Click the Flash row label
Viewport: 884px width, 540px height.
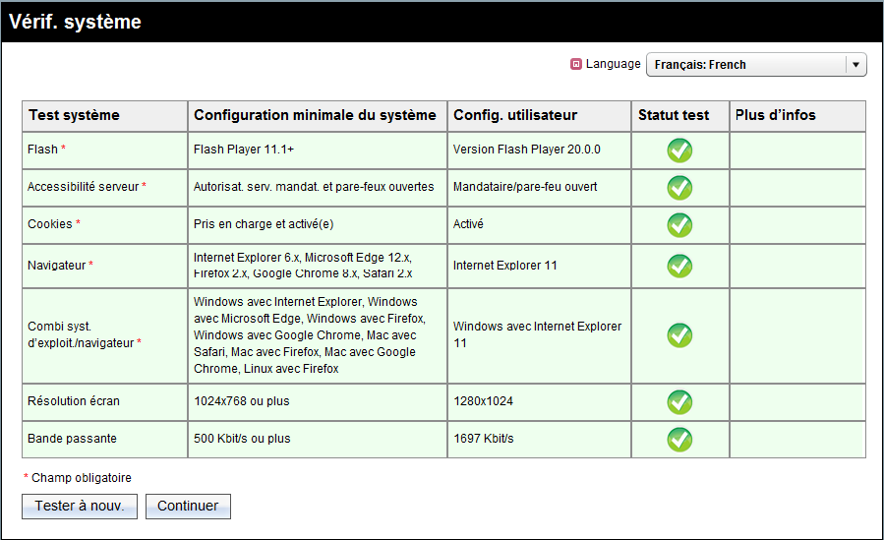tap(43, 150)
